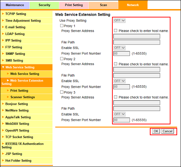Click the arrow icon next to Scanner Settings
The image size is (181, 167).
(x=8, y=97)
